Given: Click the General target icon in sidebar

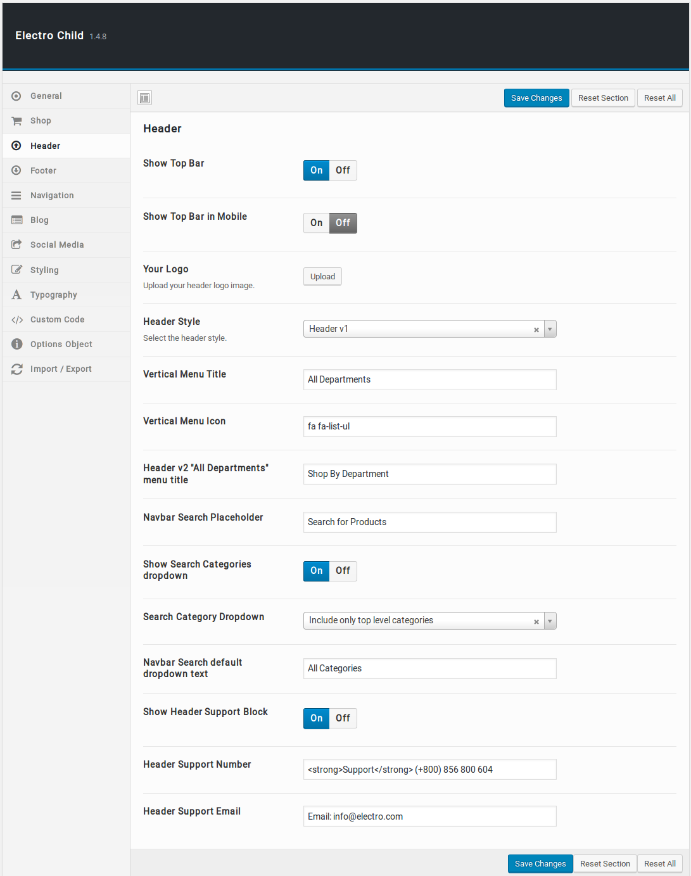Looking at the screenshot, I should pyautogui.click(x=16, y=96).
